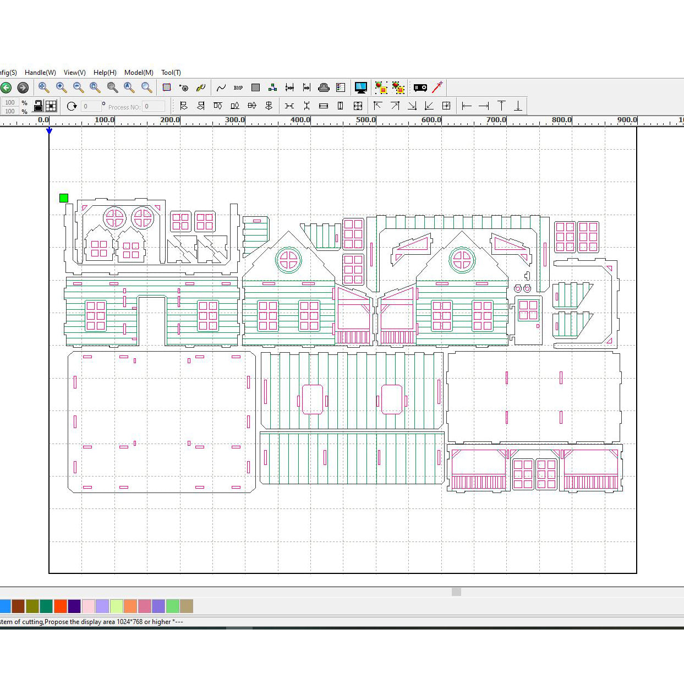
Task: Toggle the anchor point grid selector
Action: coord(51,106)
